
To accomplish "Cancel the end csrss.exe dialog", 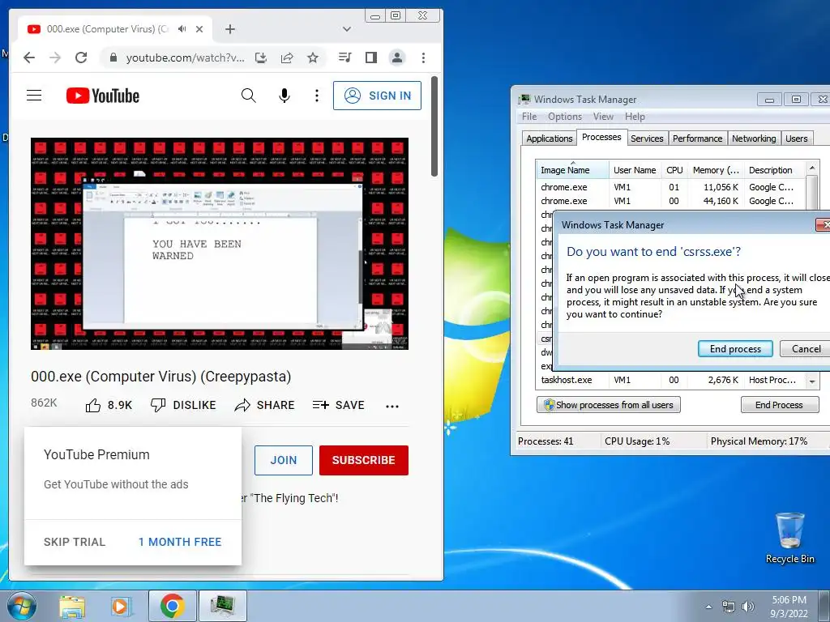I will [806, 349].
